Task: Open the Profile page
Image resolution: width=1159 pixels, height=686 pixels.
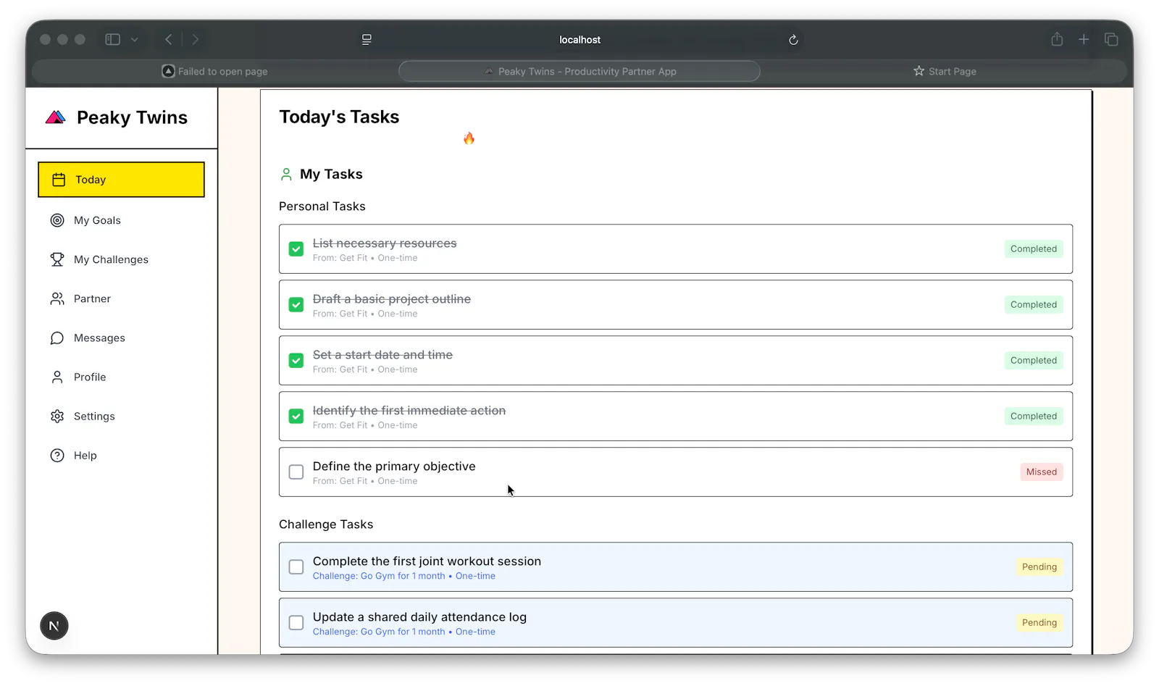Action: (90, 377)
